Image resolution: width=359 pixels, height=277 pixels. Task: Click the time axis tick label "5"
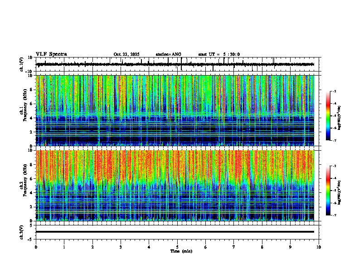pyautogui.click(x=177, y=247)
